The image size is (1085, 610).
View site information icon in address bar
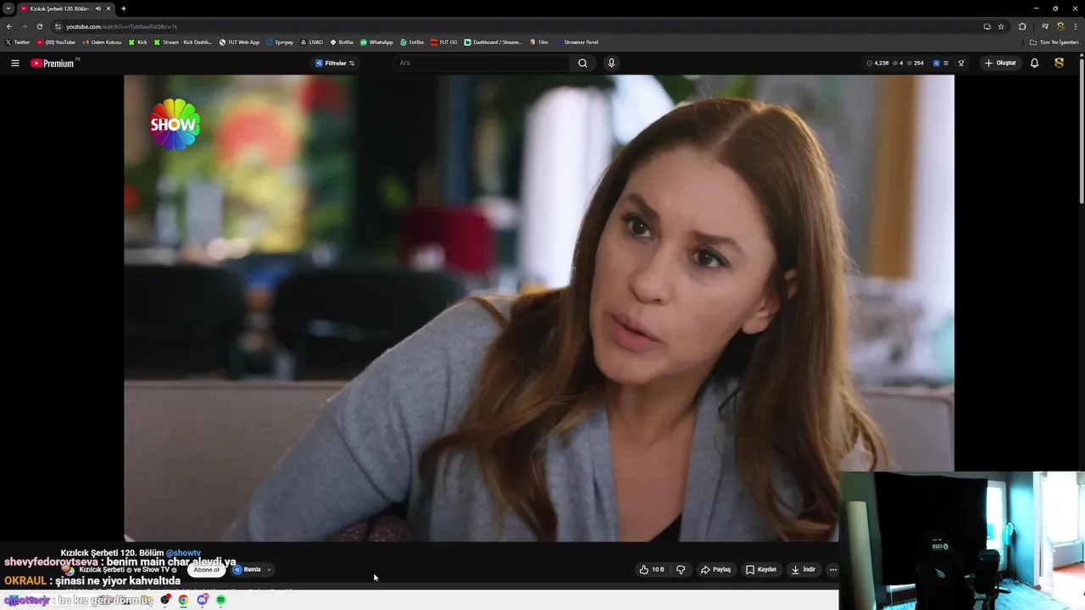click(x=58, y=26)
